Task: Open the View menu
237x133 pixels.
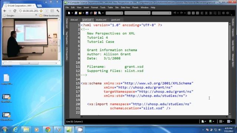Action: tap(79, 7)
